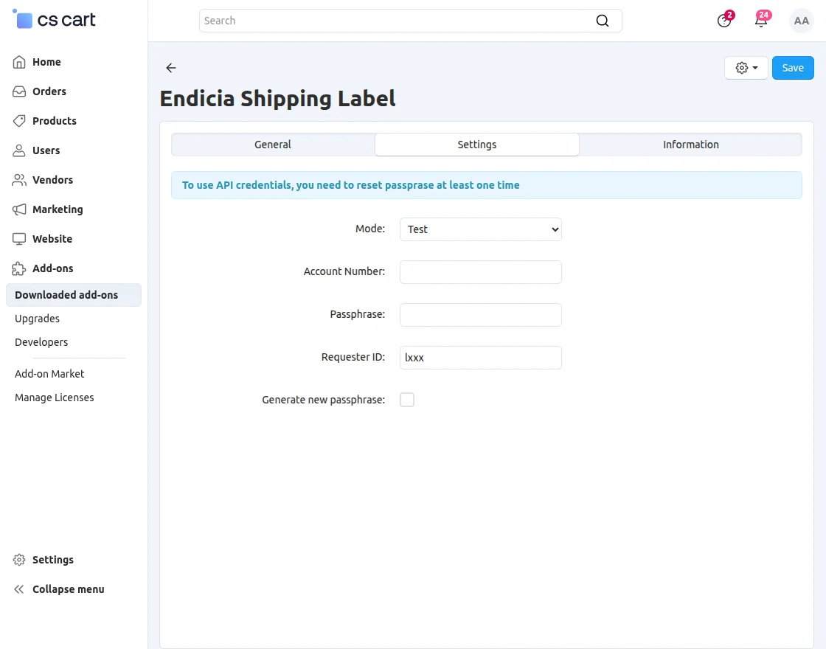Click the Products tag icon
The image size is (826, 649).
click(x=19, y=121)
